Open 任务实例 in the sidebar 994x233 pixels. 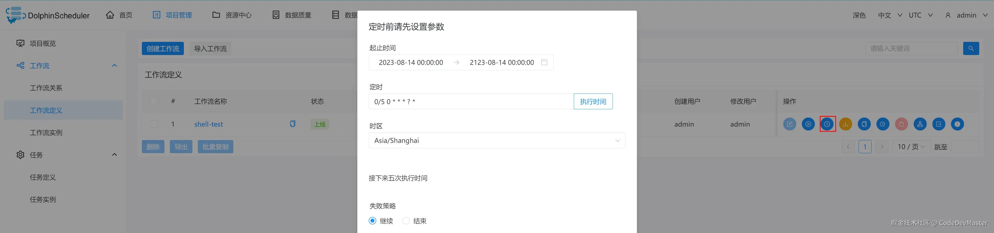(x=43, y=200)
